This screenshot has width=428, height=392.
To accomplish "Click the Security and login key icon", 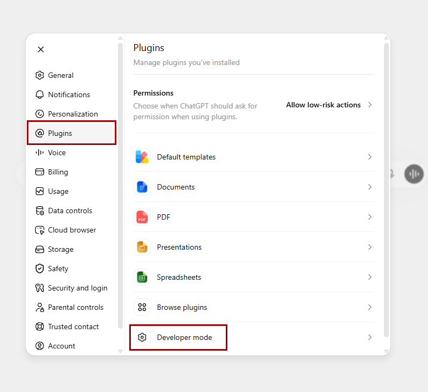I will coord(40,288).
